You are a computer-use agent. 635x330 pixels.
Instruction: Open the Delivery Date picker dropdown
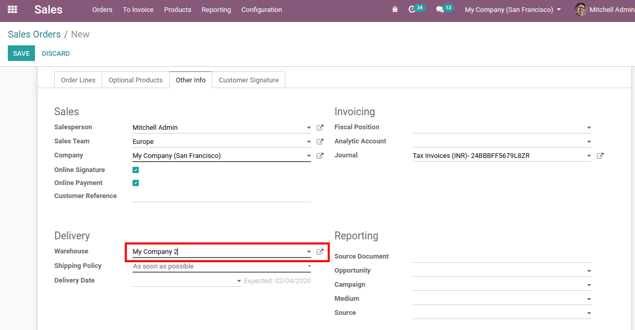click(239, 281)
